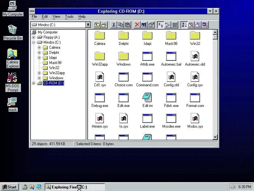
Task: Click the mask desktop shortcut
Action: [13, 104]
